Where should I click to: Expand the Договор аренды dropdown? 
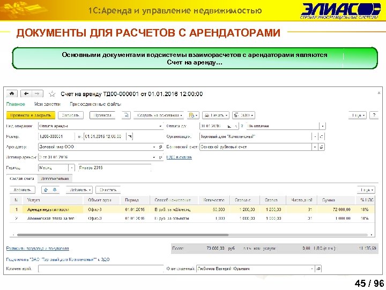coord(154,157)
